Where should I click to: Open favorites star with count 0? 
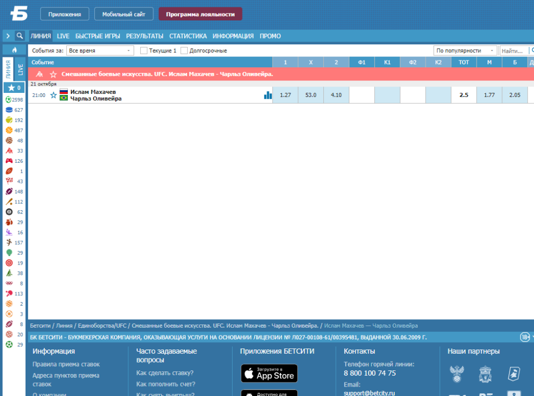[x=14, y=88]
